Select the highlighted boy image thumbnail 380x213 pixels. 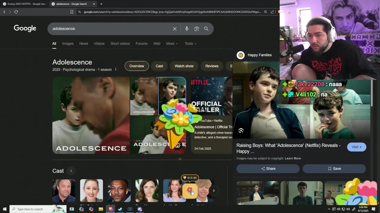[172, 96]
